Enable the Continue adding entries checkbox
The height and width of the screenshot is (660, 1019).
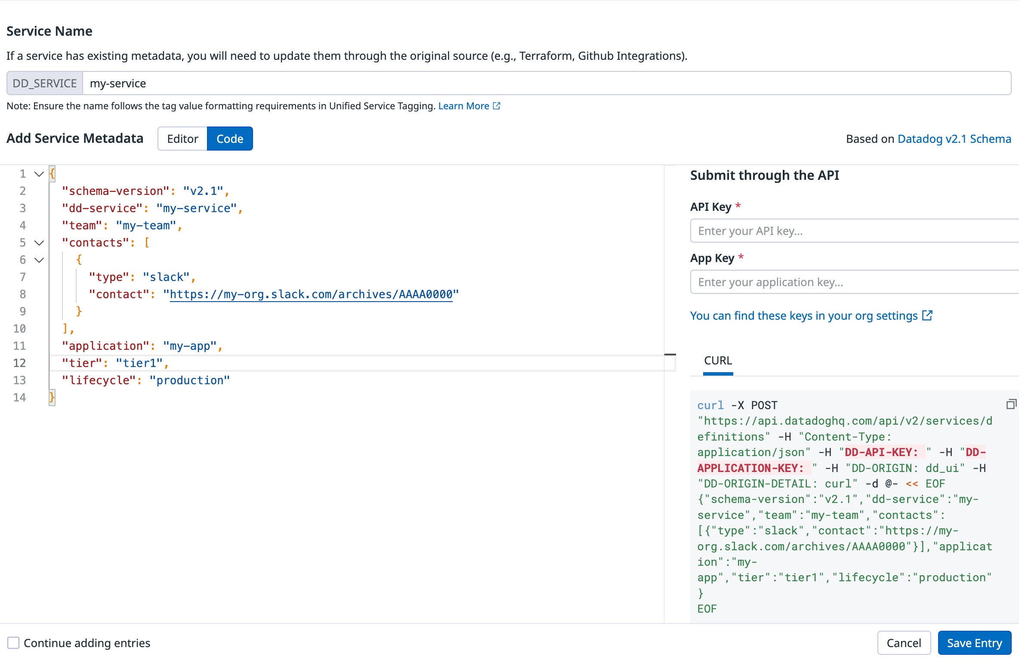click(x=13, y=643)
